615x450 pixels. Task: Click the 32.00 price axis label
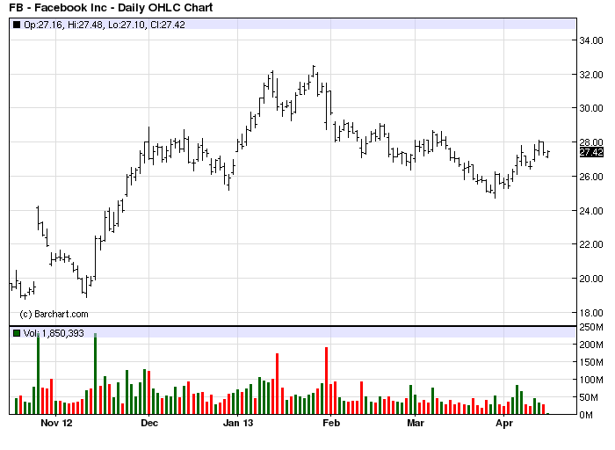591,75
